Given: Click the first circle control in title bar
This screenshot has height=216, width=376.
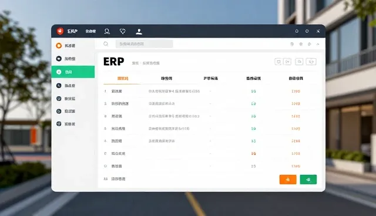Looking at the screenshot, I should click(x=297, y=31).
